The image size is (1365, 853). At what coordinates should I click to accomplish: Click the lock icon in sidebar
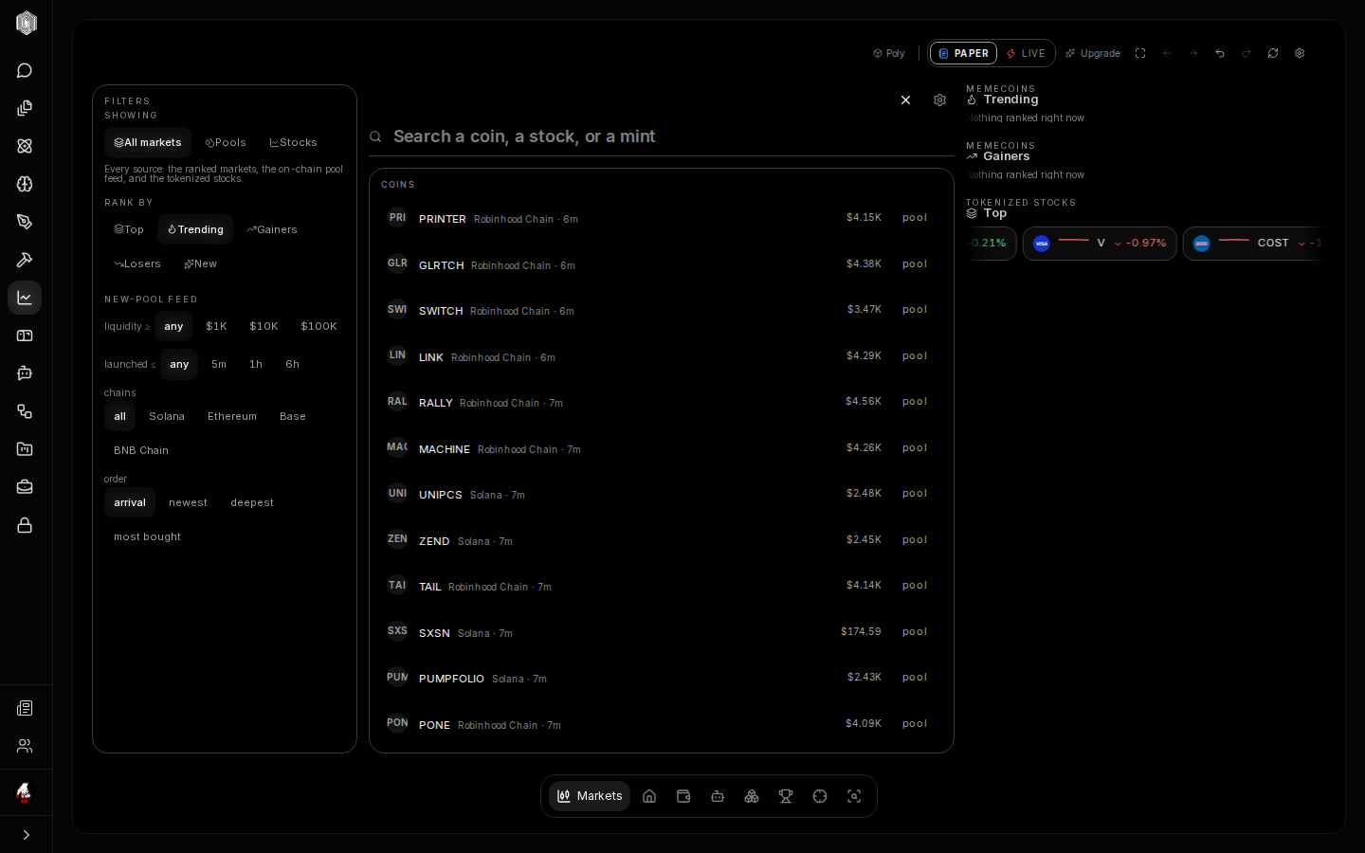pos(25,525)
